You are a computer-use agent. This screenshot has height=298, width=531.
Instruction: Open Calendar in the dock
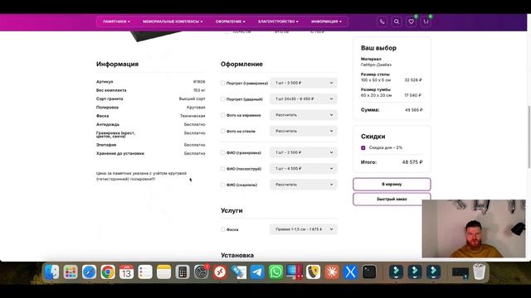pos(126,272)
